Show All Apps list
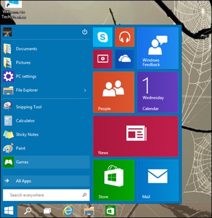 pyautogui.click(x=46, y=181)
